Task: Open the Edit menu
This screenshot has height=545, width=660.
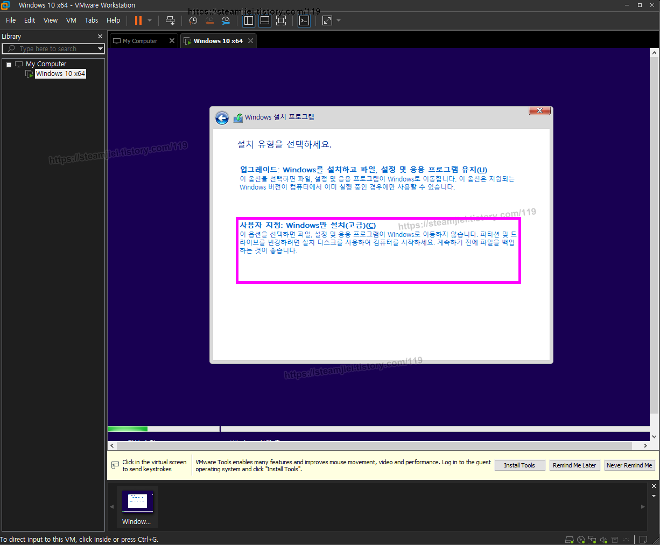Action: [30, 20]
